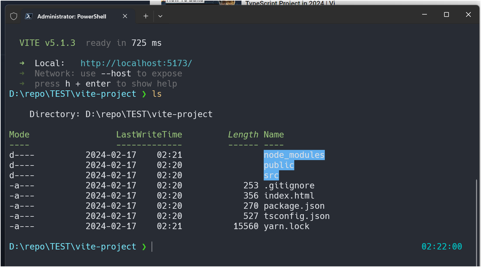Viewport: 481px width, 267px height.
Task: Click the node_modules folder name
Action: (x=294, y=155)
